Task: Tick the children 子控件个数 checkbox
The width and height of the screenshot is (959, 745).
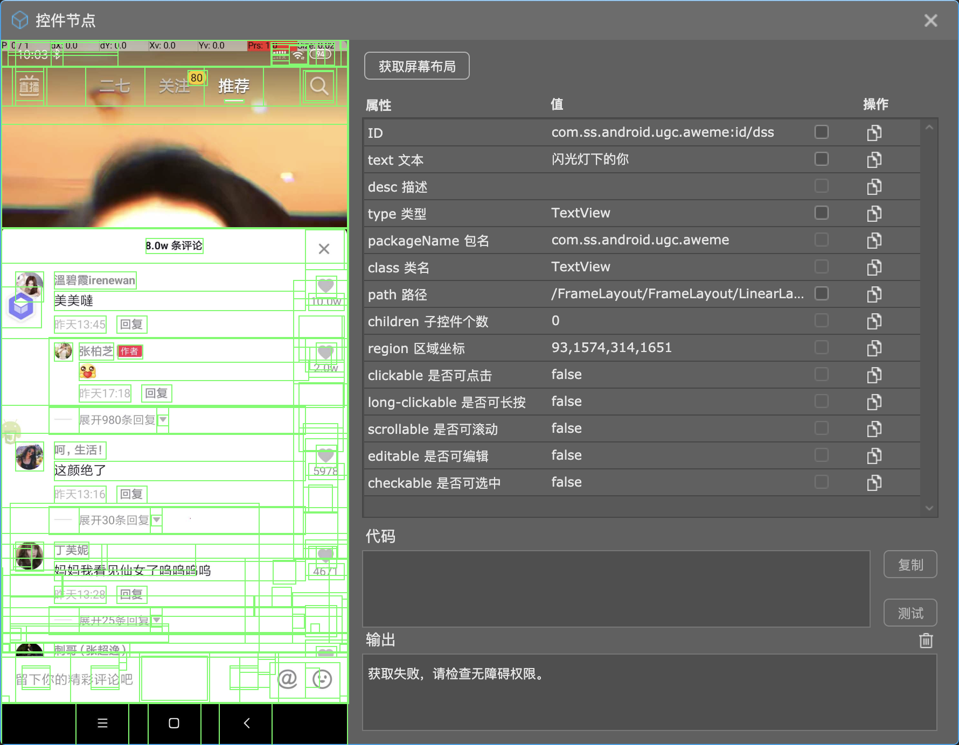Action: click(821, 320)
